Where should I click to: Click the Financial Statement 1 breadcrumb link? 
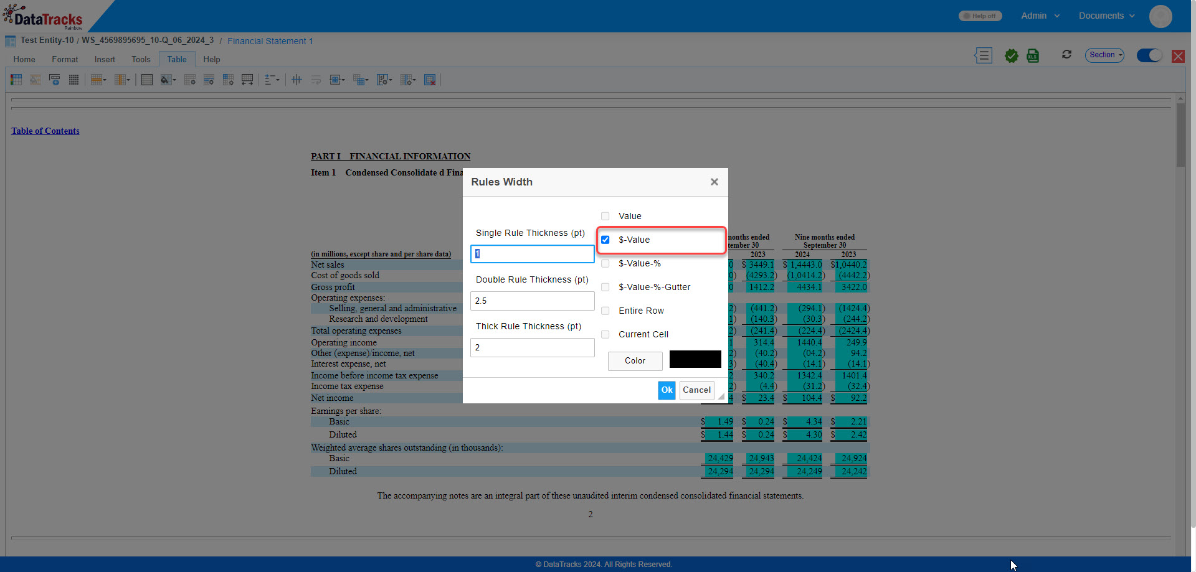click(x=270, y=41)
